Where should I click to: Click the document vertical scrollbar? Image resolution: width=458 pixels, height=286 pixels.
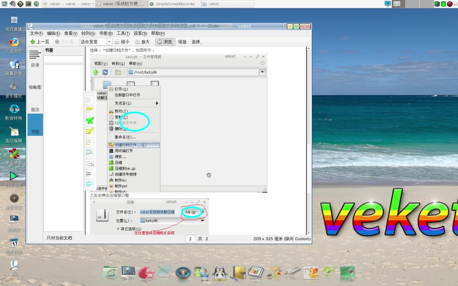pyautogui.click(x=308, y=141)
